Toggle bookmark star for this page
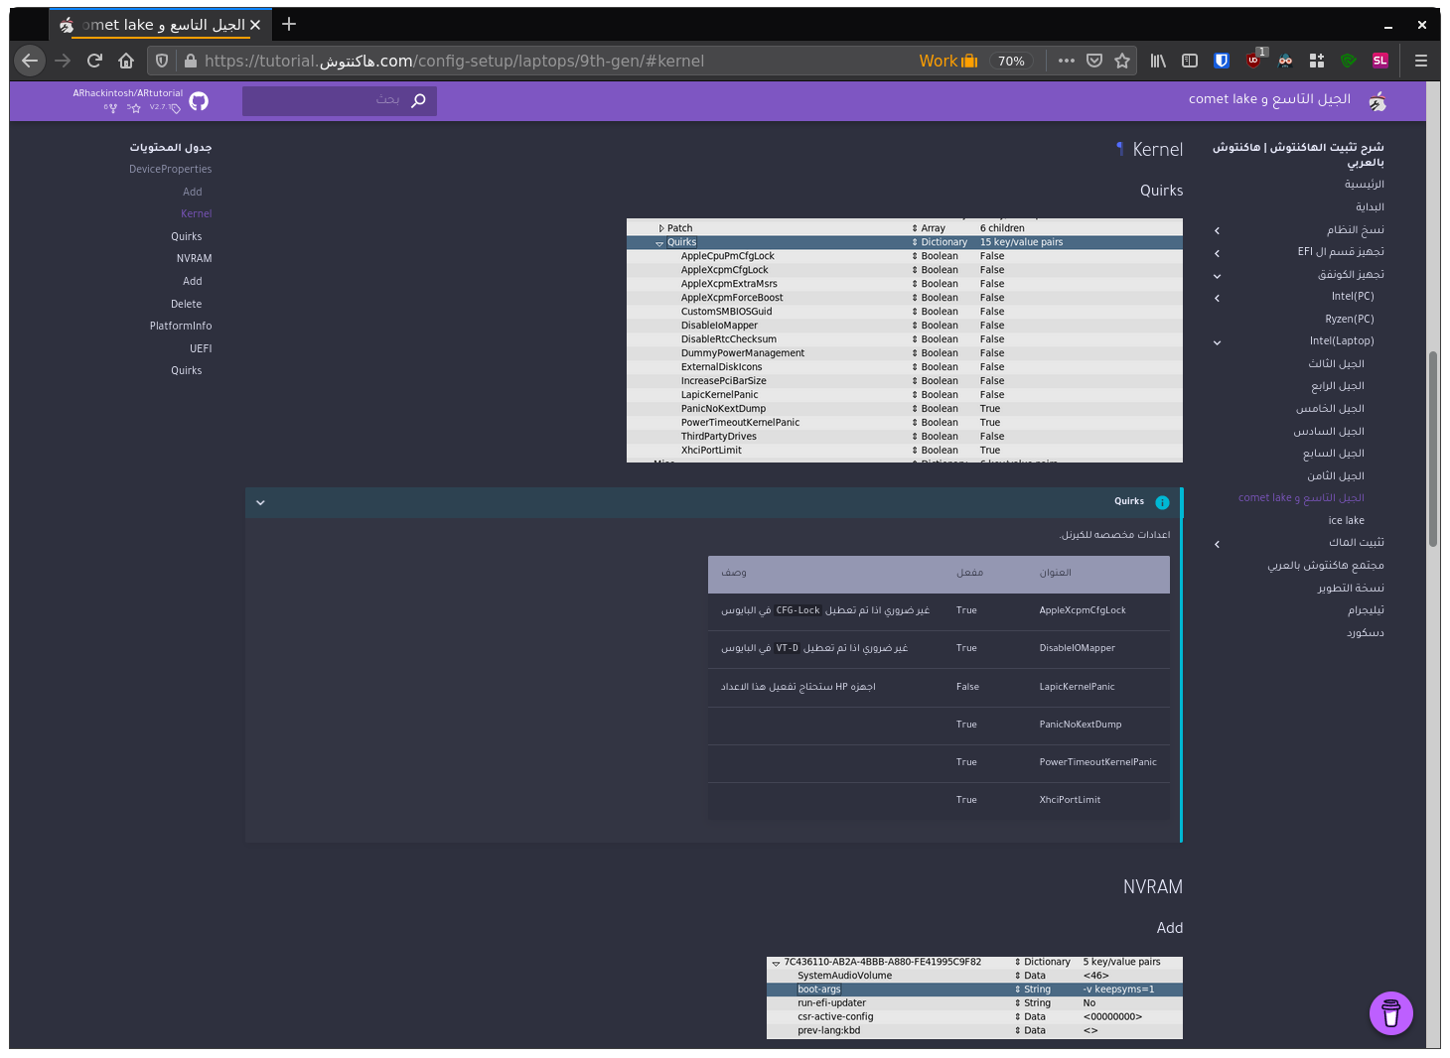Viewport: 1450px width, 1058px height. click(1122, 61)
